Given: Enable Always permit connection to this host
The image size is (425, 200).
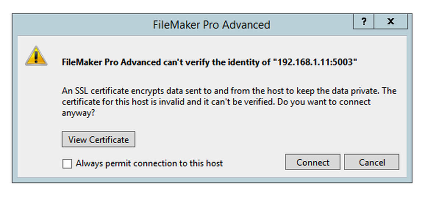Looking at the screenshot, I should [67, 163].
